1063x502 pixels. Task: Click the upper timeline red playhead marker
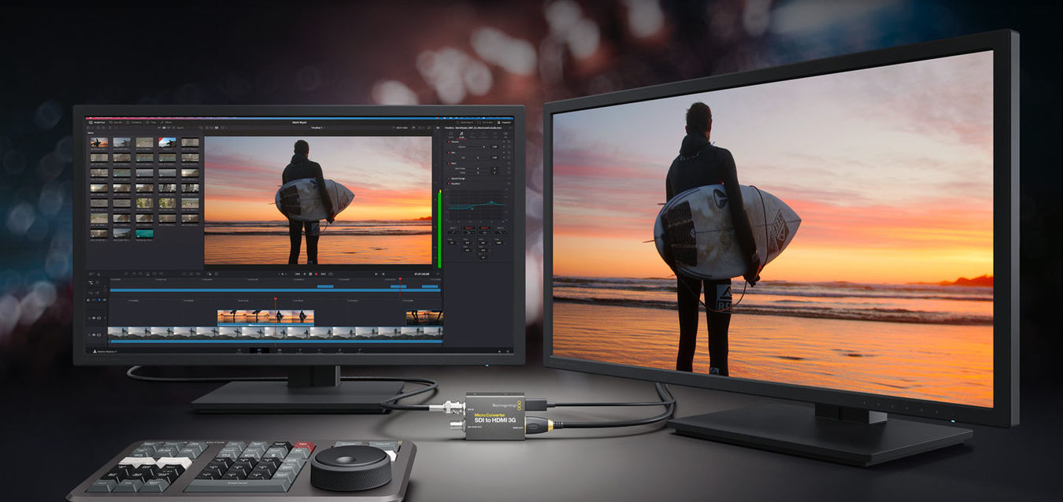[x=400, y=279]
